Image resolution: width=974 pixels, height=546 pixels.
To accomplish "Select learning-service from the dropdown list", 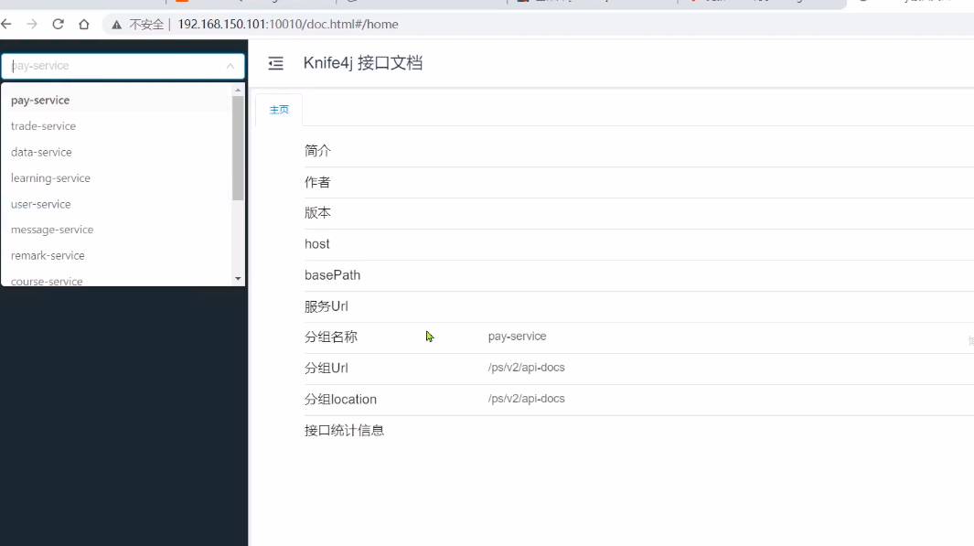I will 116,178.
